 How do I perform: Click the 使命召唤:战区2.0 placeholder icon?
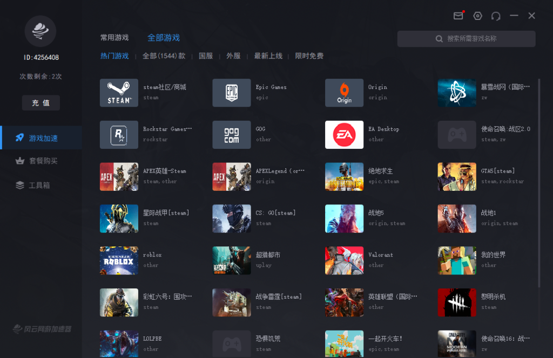(x=457, y=134)
